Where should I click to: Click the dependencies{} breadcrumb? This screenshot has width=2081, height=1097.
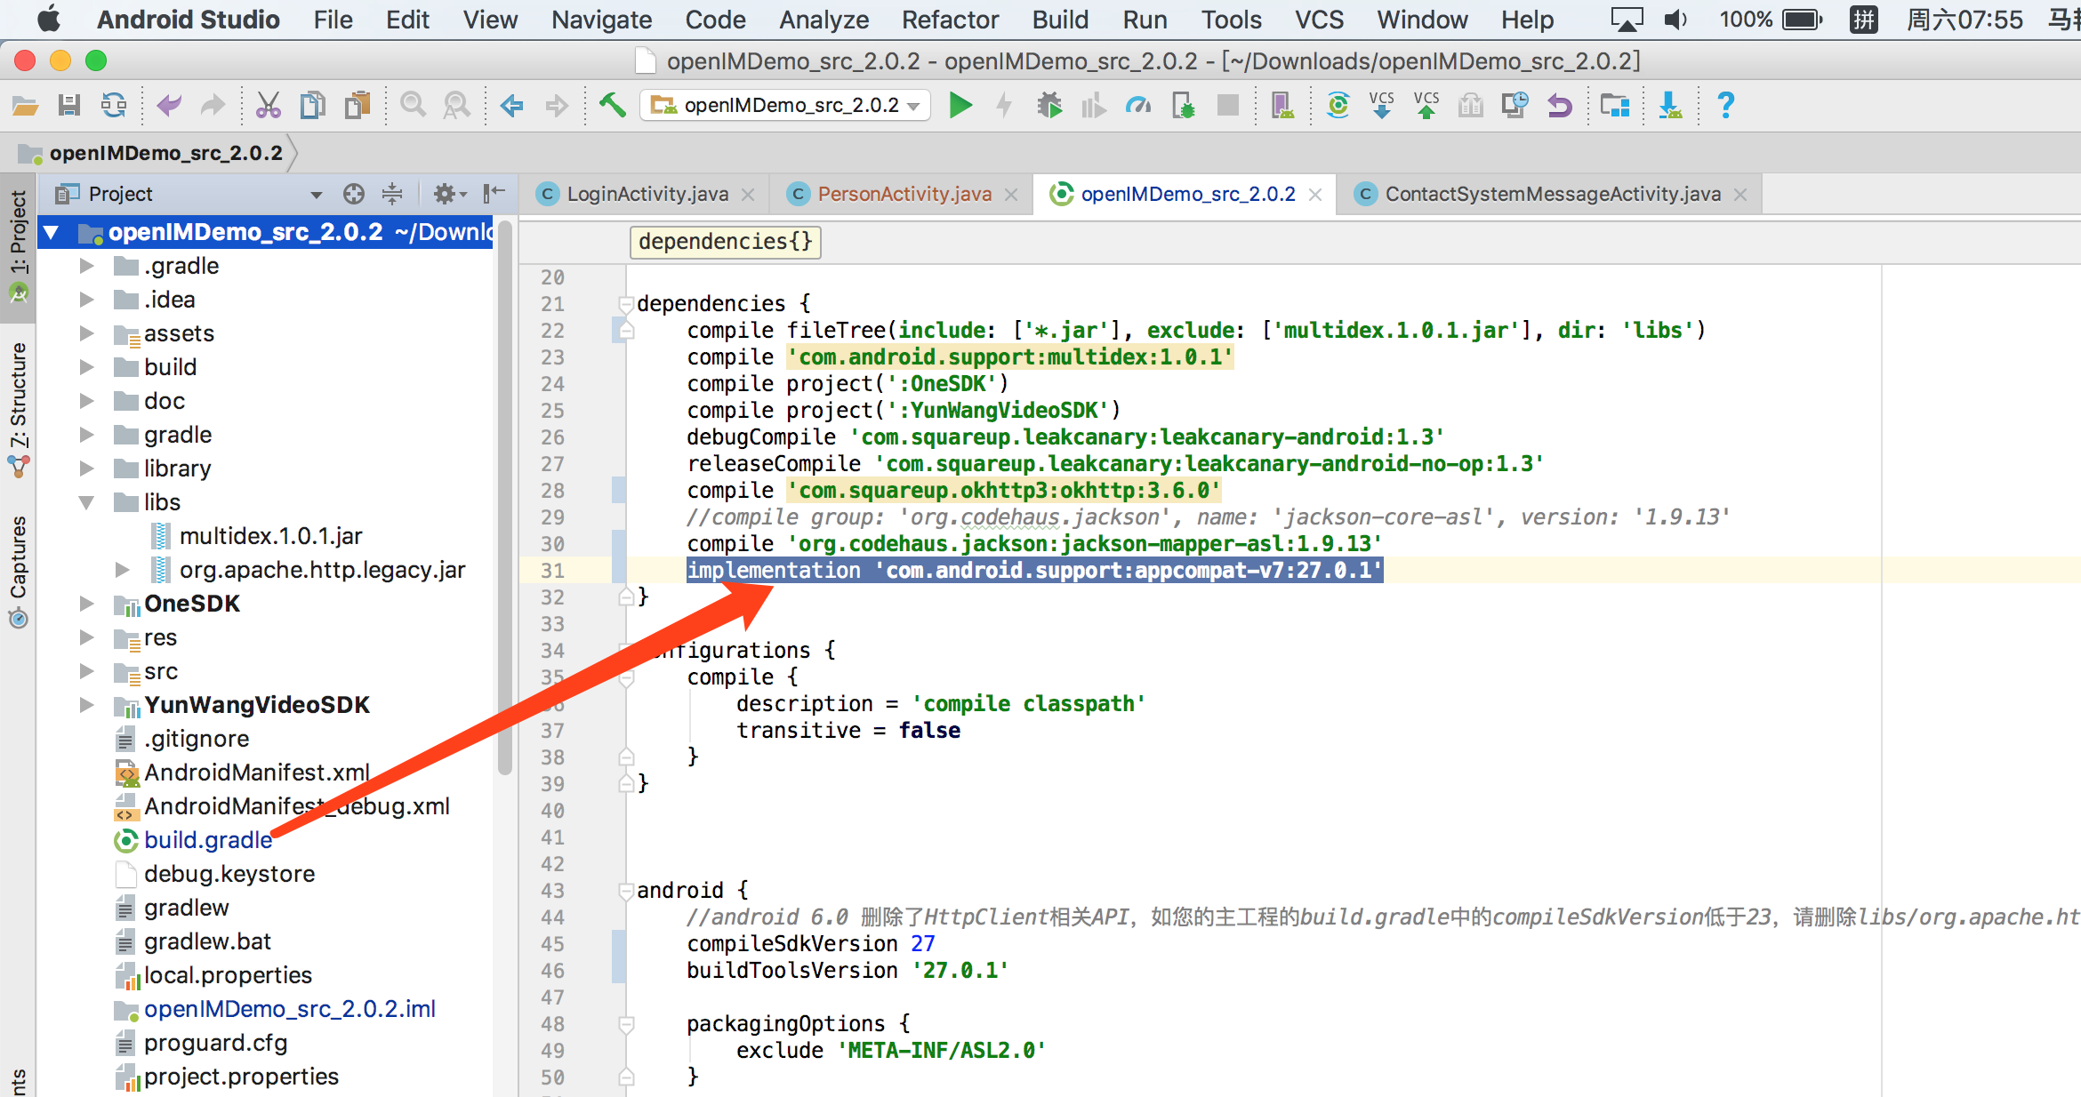[725, 242]
